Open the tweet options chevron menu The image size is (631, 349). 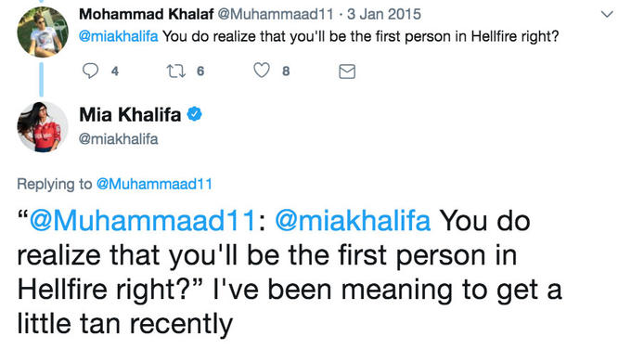607,15
